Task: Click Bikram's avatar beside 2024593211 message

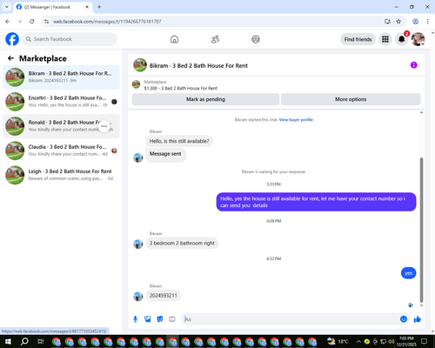Action: click(138, 297)
